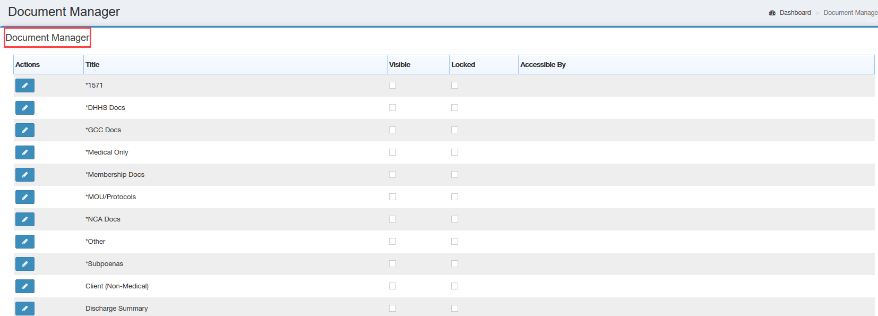Click the edit pencil icon for *1571
The height and width of the screenshot is (316, 878).
tap(25, 86)
